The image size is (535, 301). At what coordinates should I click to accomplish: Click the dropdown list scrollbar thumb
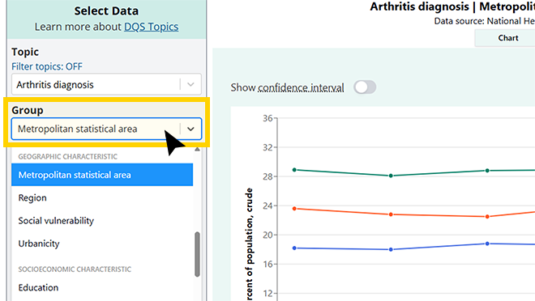point(197,254)
